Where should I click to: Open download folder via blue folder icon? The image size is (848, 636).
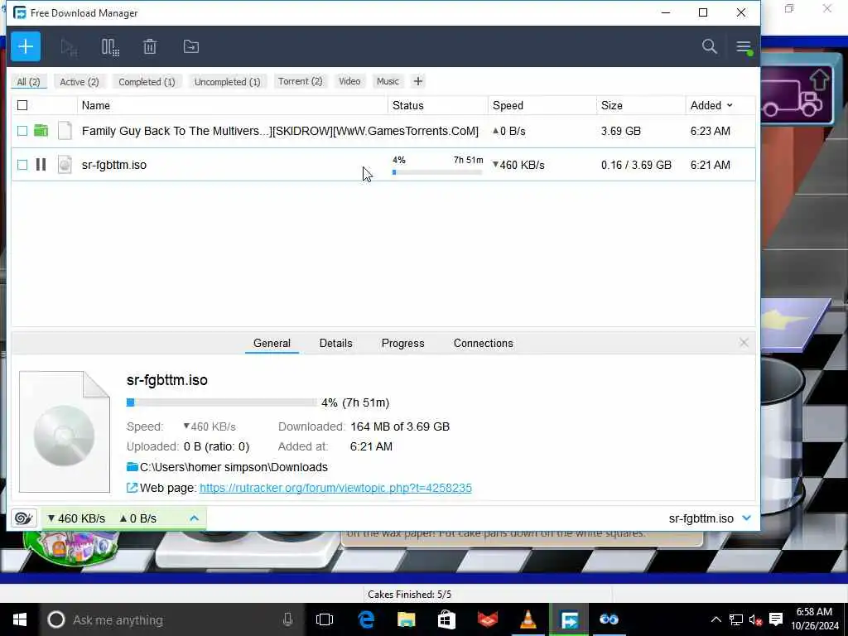132,467
